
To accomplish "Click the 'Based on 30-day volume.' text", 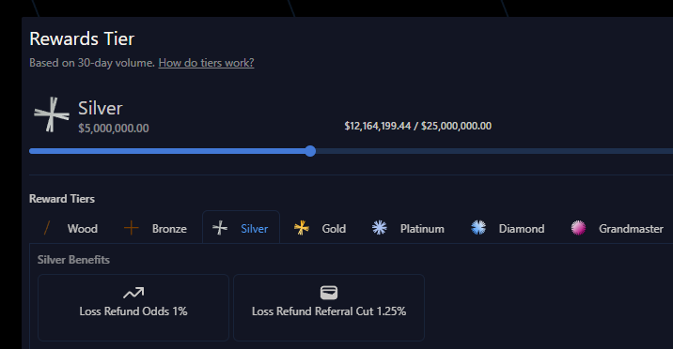I will point(92,63).
